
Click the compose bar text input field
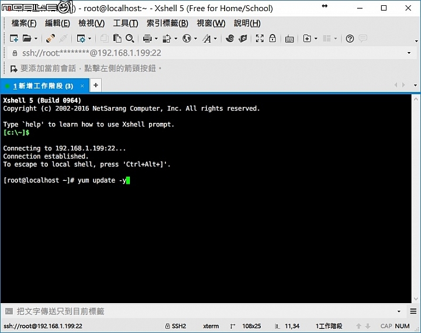click(204, 311)
